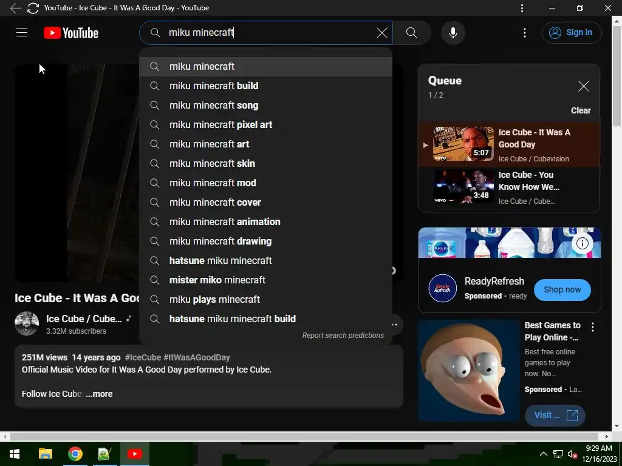Open File Explorer from the taskbar

pos(45,454)
